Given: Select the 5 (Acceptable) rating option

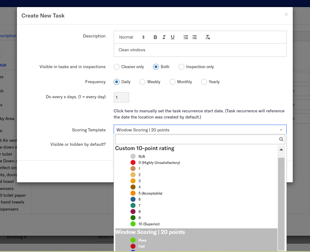Looking at the screenshot, I should pyautogui.click(x=150, y=193).
